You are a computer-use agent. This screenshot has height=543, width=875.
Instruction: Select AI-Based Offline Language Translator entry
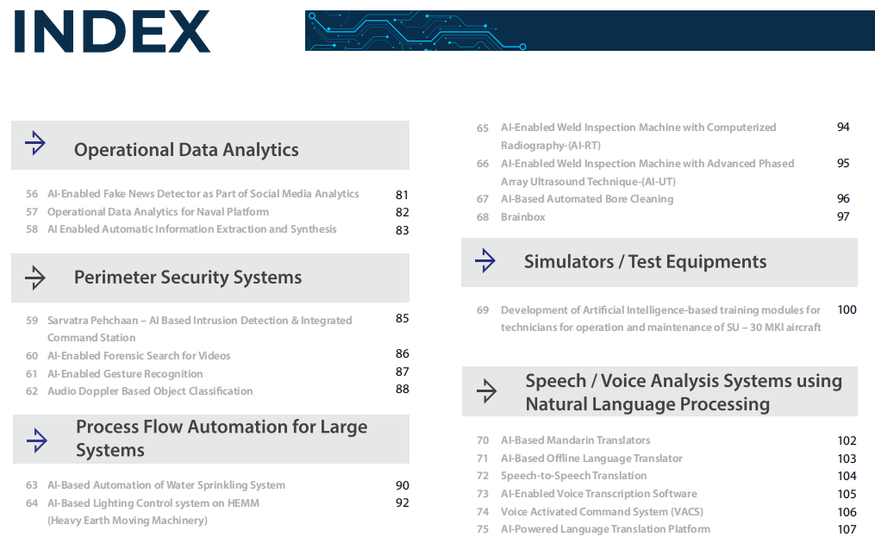pyautogui.click(x=591, y=459)
